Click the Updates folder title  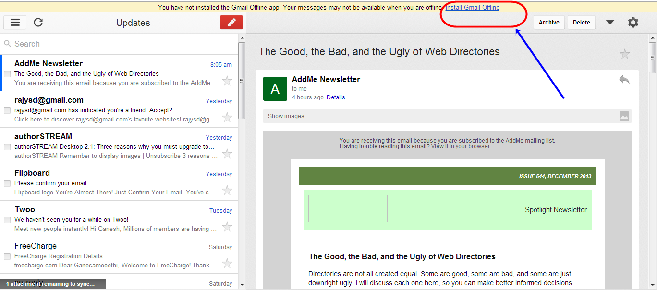coord(133,23)
